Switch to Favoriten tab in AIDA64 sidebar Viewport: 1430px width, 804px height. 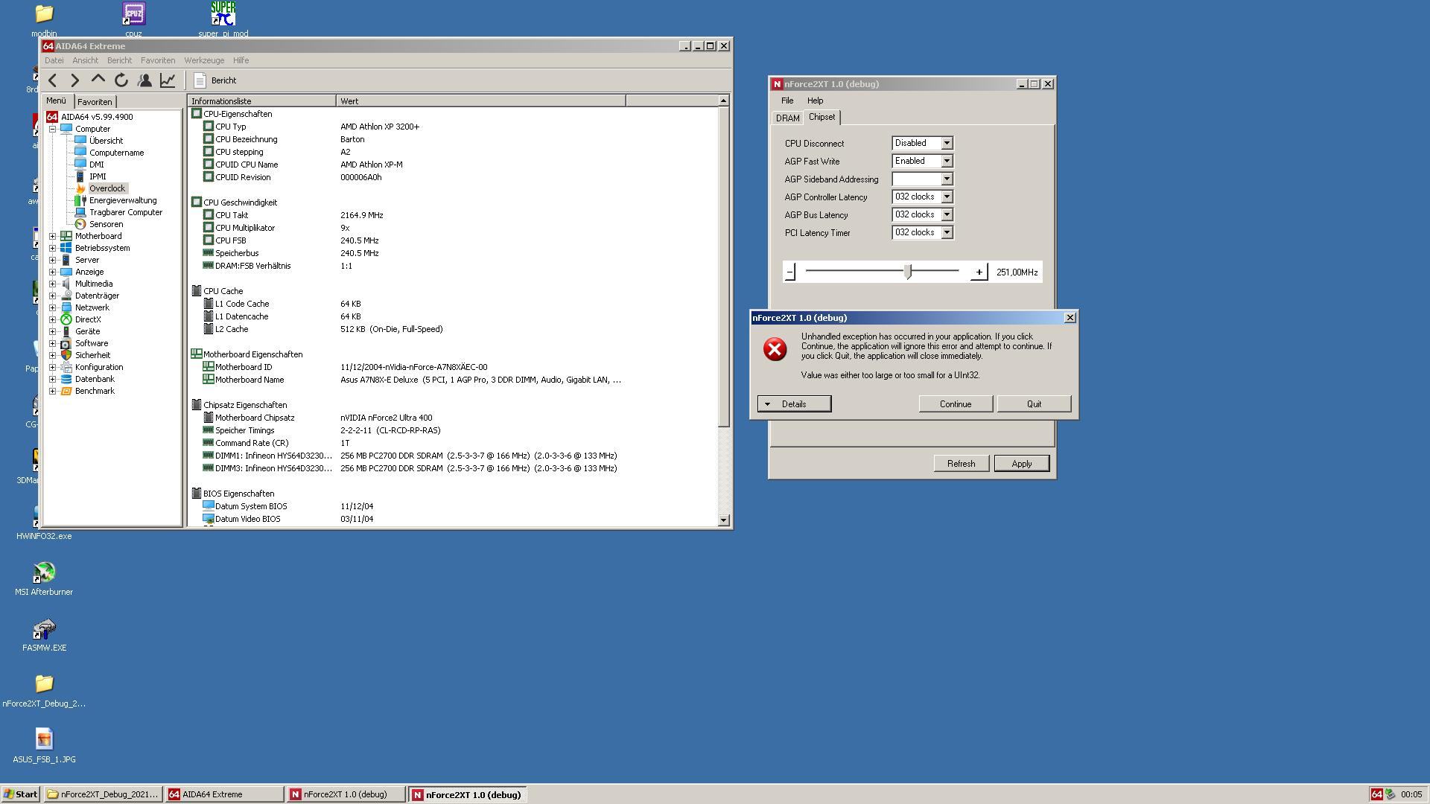(95, 102)
